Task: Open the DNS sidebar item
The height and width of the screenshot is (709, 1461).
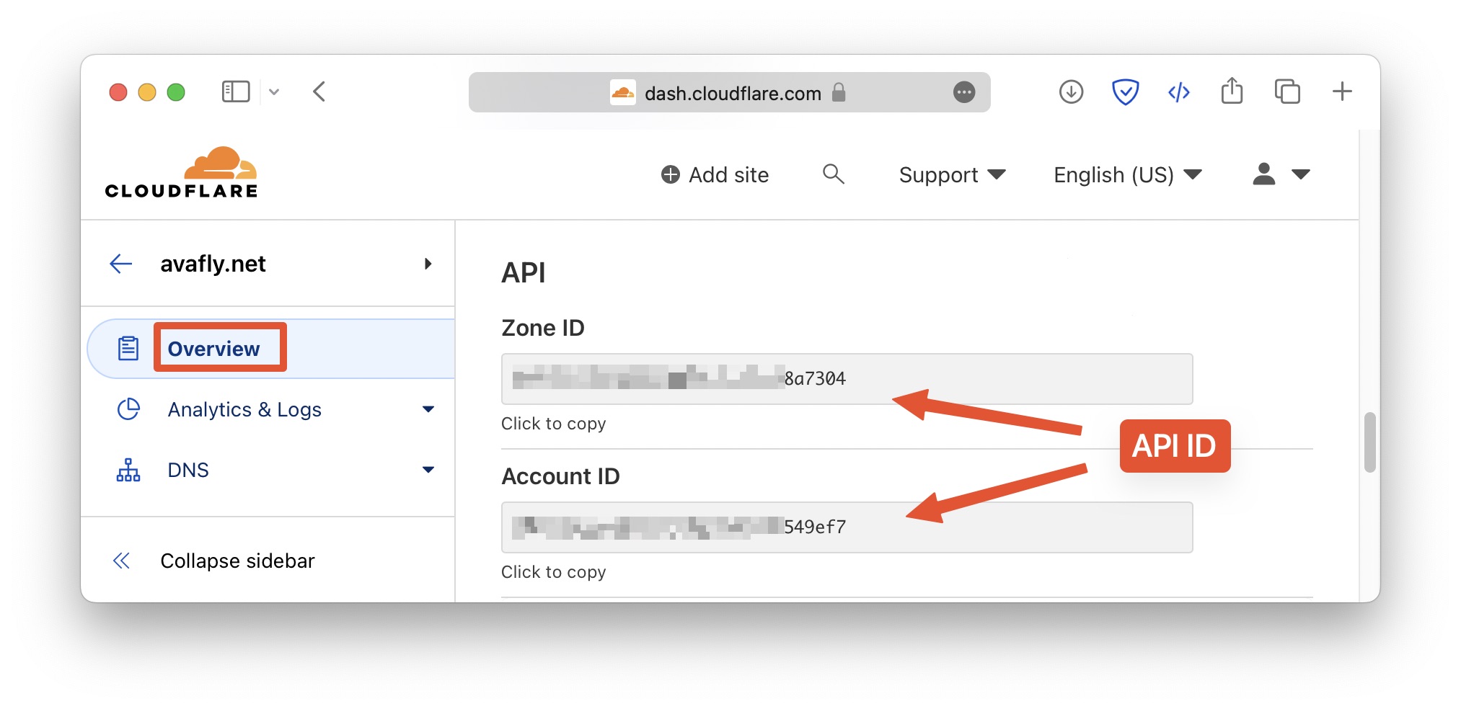Action: 188,470
